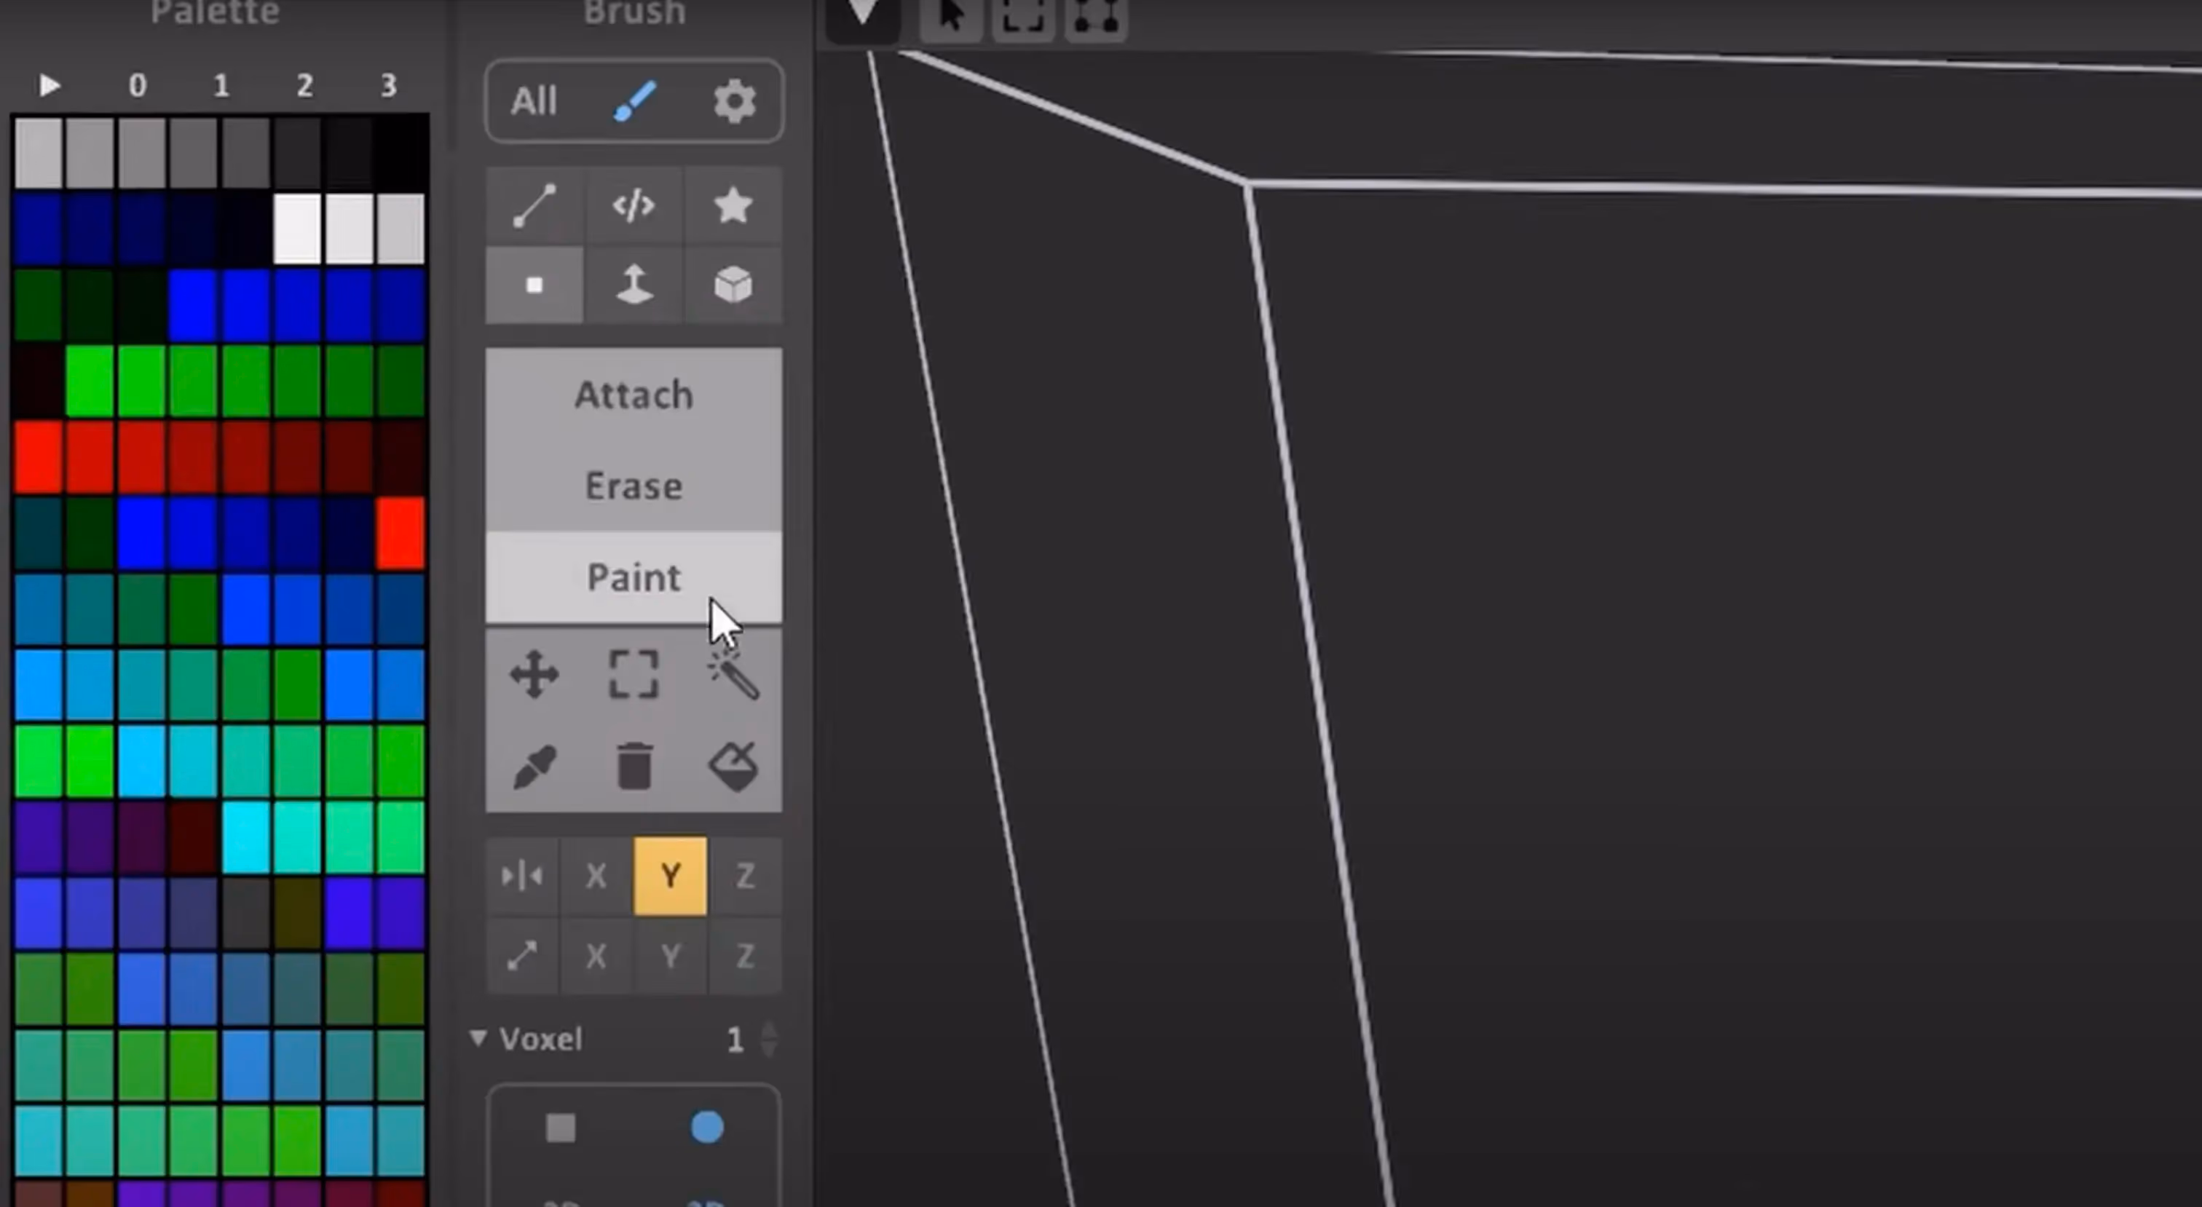Viewport: 2202px width, 1207px height.
Task: Switch to palette tab 1
Action: tap(221, 85)
